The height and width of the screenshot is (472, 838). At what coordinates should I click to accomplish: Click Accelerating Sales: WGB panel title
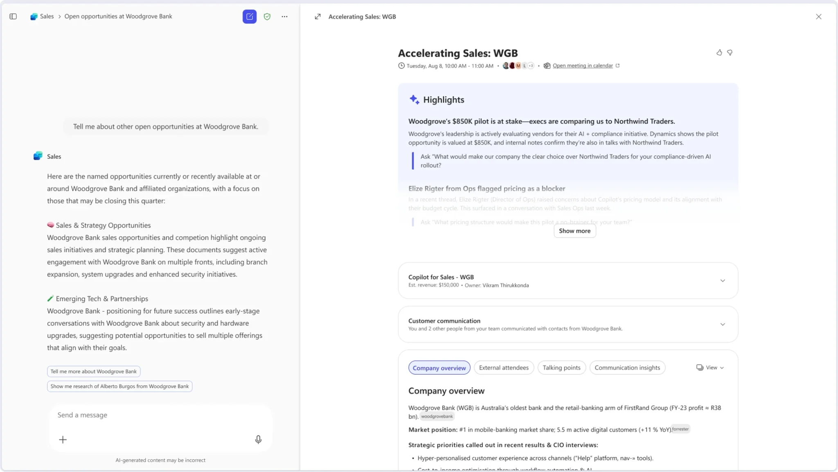(x=362, y=16)
